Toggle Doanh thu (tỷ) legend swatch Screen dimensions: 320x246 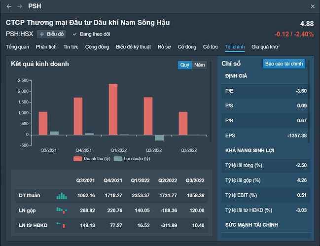(x=78, y=159)
